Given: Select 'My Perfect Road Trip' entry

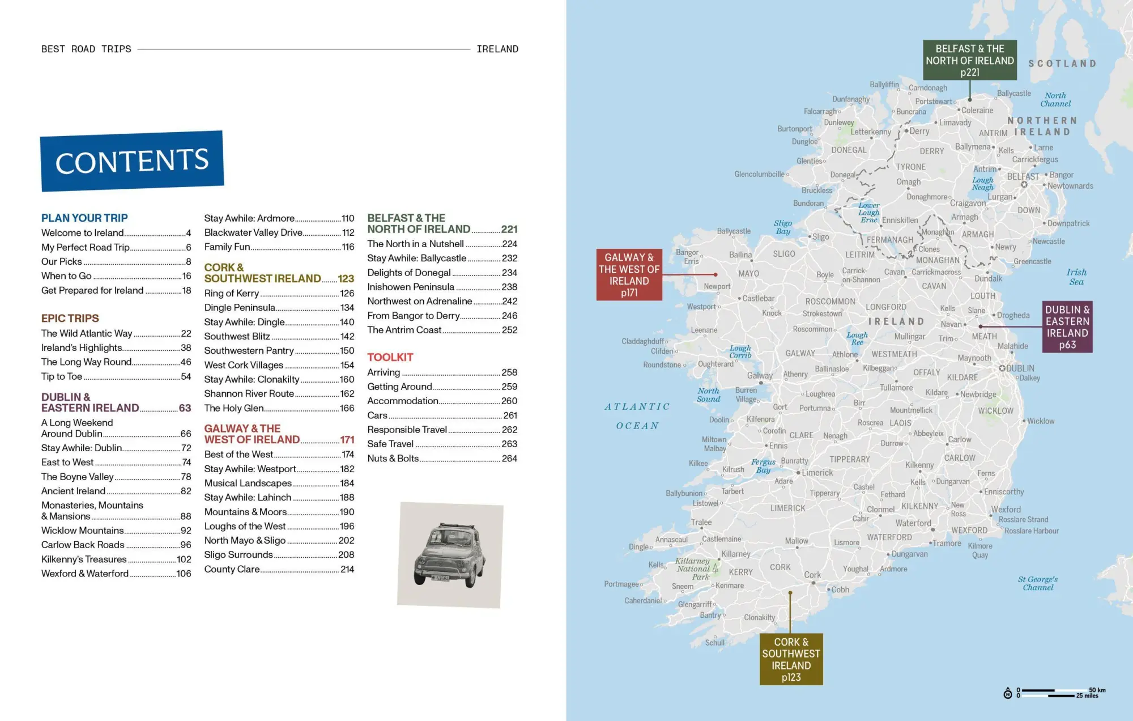Looking at the screenshot, I should click(116, 247).
